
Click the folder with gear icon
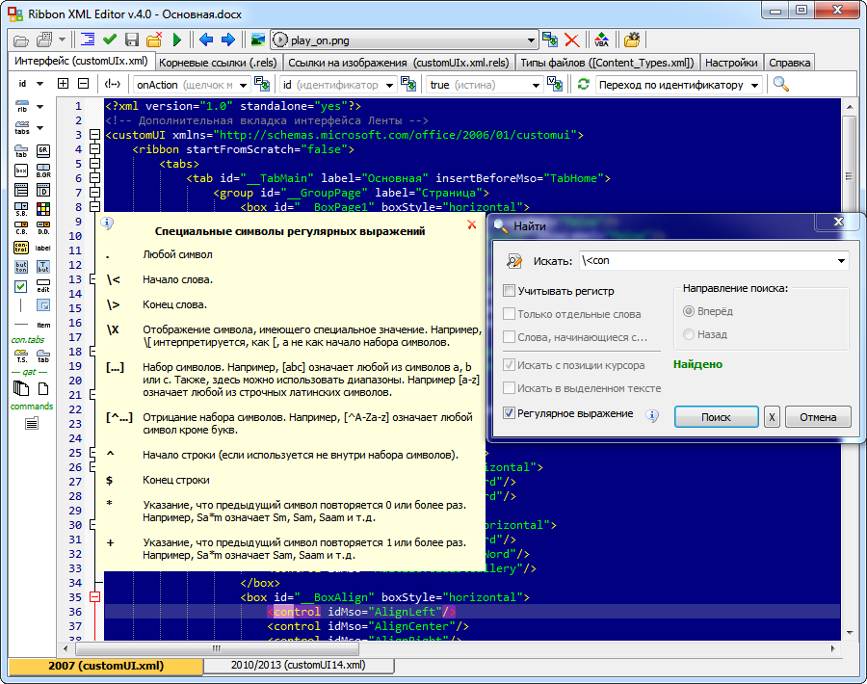pos(631,39)
